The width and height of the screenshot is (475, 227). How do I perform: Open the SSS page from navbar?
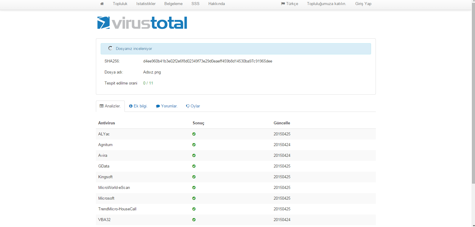(195, 4)
